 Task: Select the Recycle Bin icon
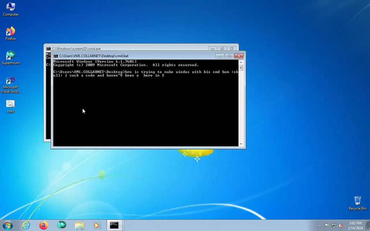358,203
